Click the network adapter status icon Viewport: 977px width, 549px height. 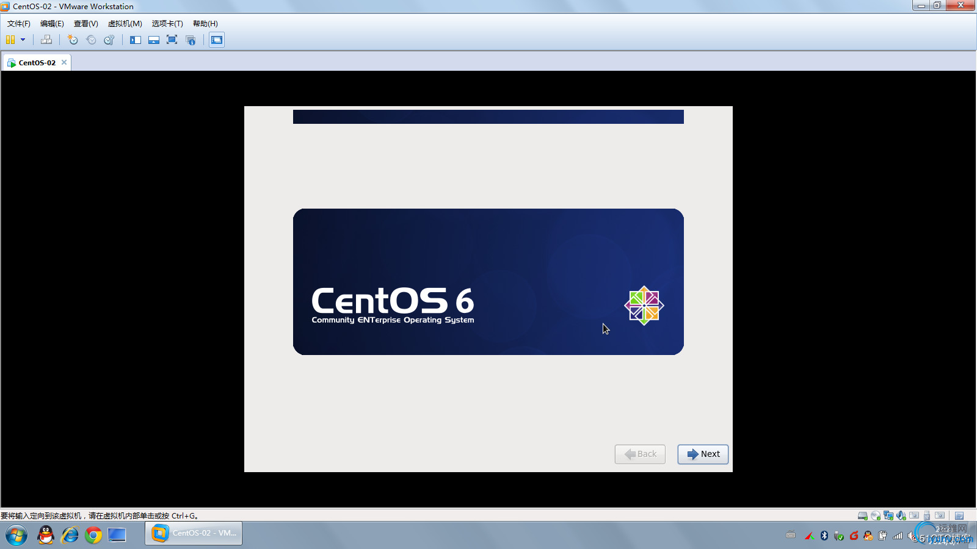tap(888, 516)
